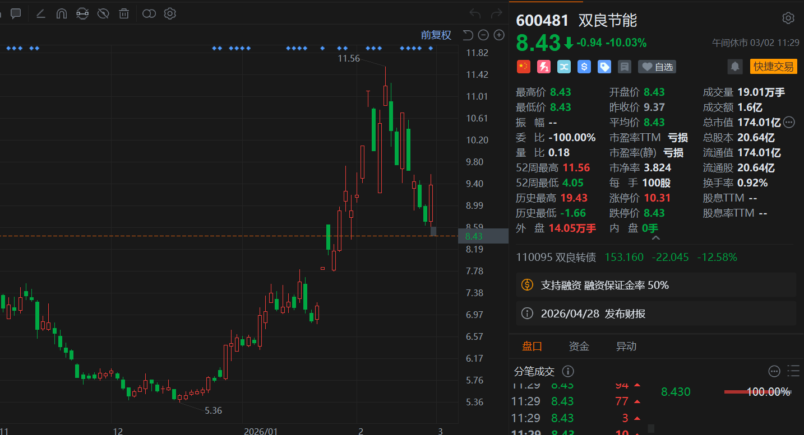Open the 双良转债 convertible bond row
Screen dimensions: 804x435
tap(655, 258)
